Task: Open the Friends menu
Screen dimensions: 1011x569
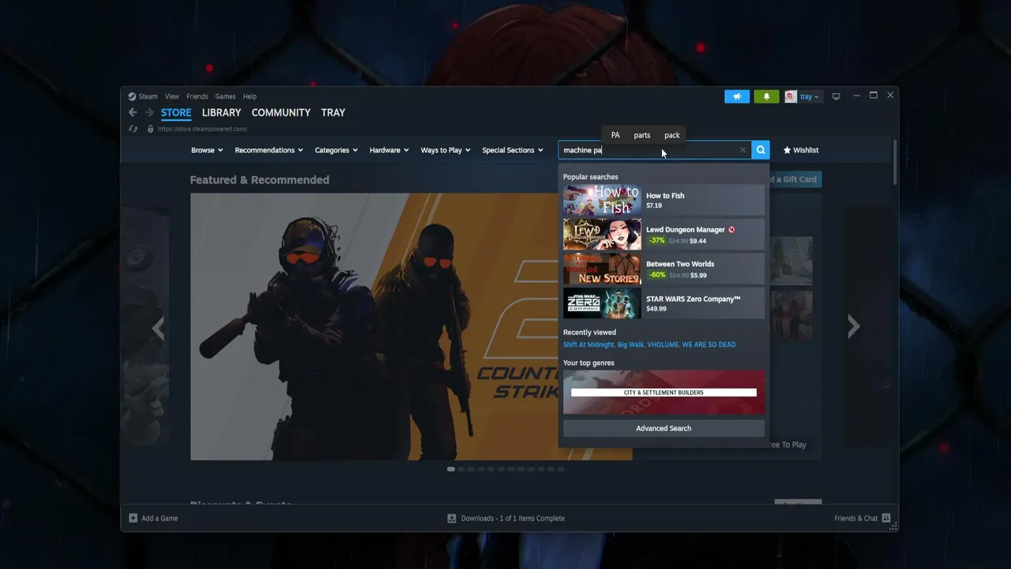Action: [197, 96]
